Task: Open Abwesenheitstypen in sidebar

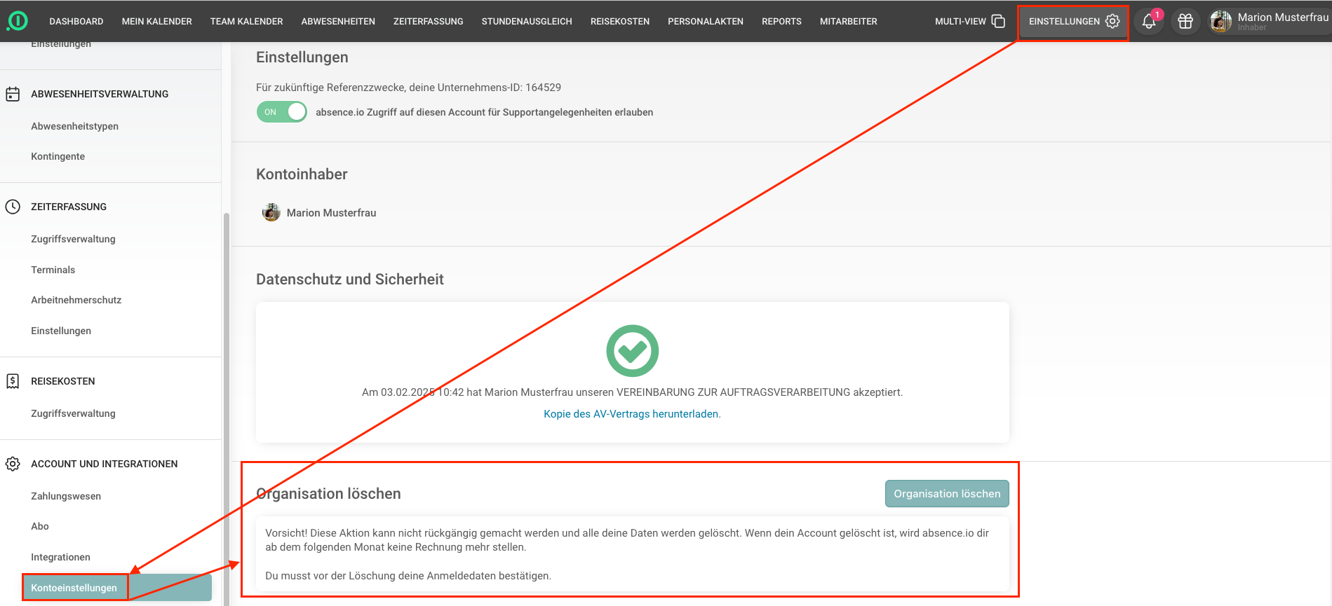Action: [x=74, y=126]
